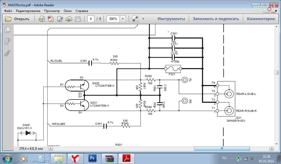Click the RL/SUBL signal label
The width and height of the screenshot is (281, 164).
click(x=56, y=61)
